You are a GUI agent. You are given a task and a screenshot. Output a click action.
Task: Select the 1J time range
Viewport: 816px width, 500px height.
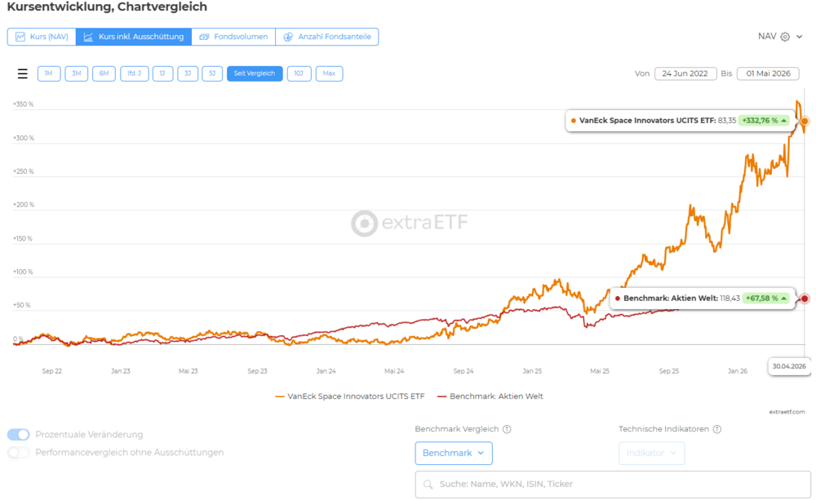pos(162,73)
